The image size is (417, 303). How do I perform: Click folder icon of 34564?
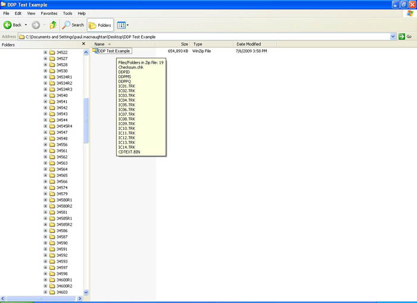click(52, 169)
